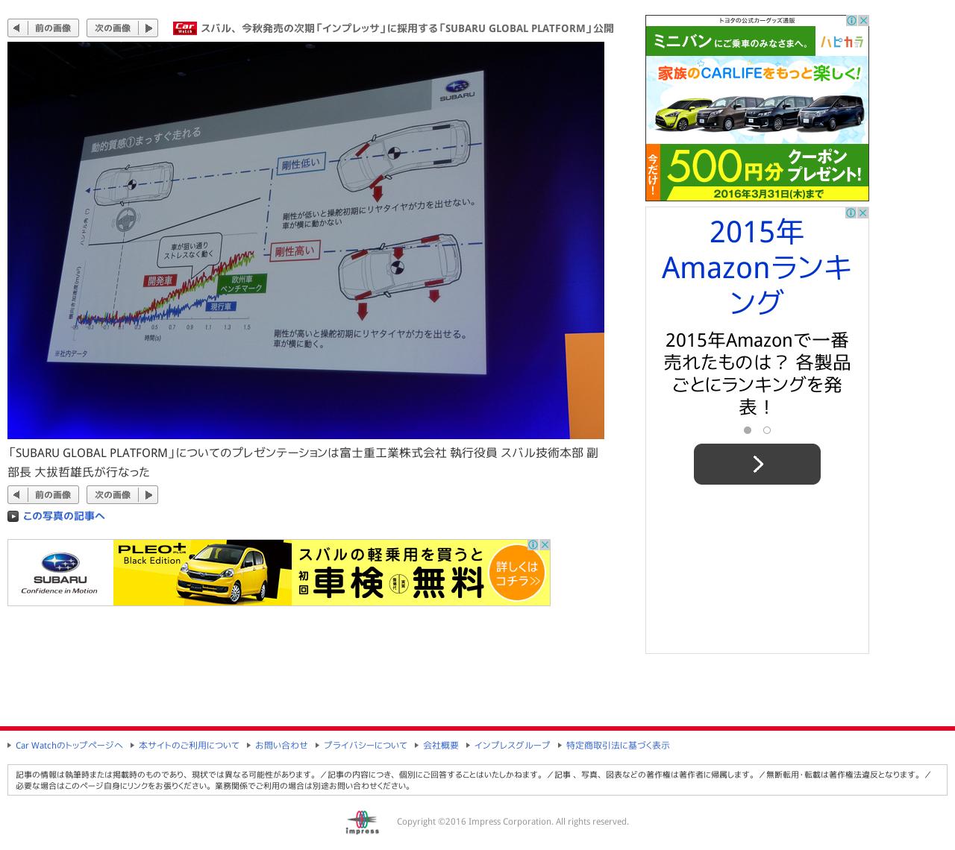Open the この写真の記事へ link
The image size is (955, 850).
tap(63, 516)
